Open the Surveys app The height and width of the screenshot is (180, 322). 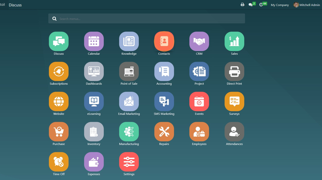(234, 102)
